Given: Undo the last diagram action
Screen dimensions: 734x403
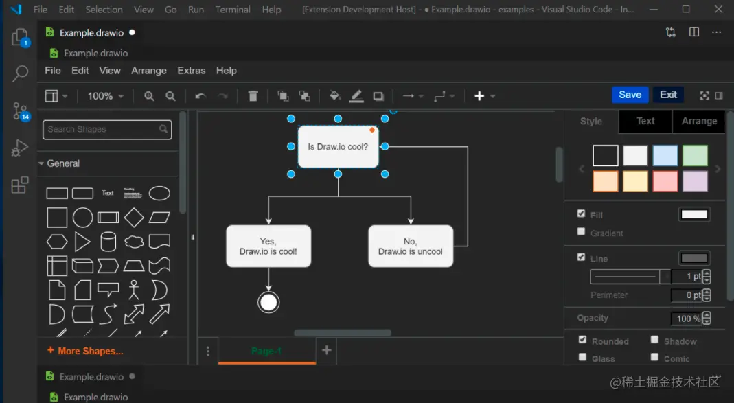Looking at the screenshot, I should tap(200, 96).
